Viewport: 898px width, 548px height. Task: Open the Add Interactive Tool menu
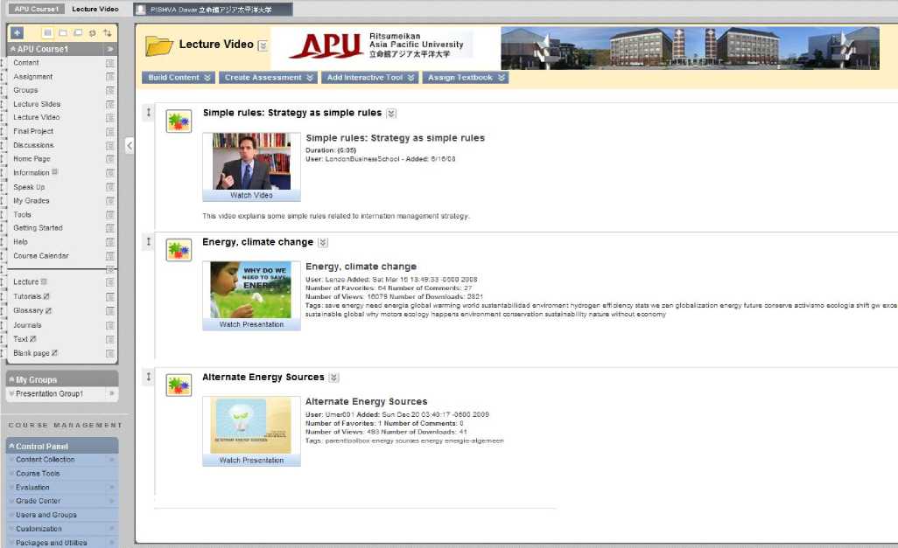(x=370, y=77)
